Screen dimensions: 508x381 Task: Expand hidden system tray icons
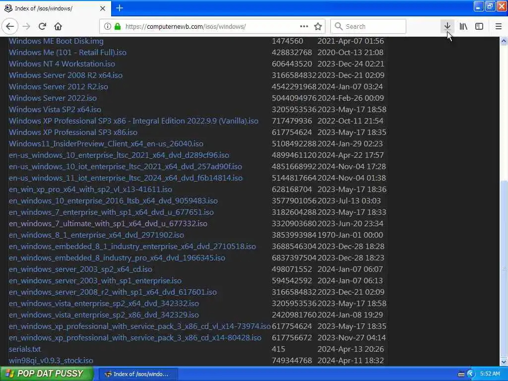click(471, 374)
